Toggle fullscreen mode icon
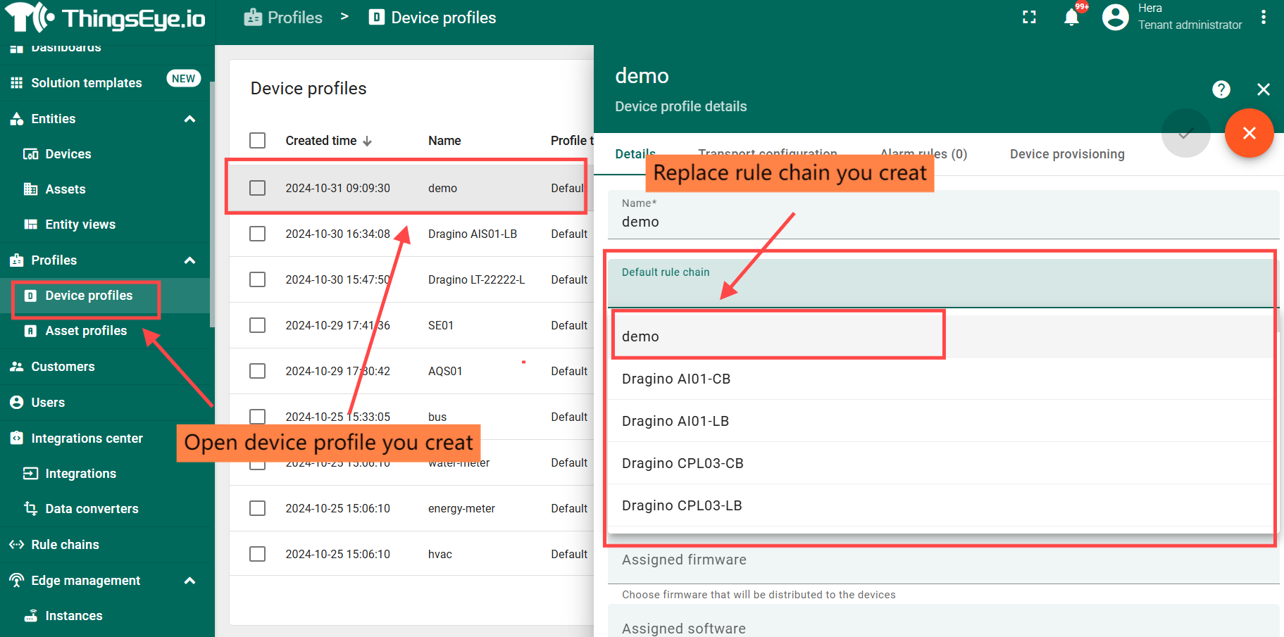Viewport: 1284px width, 637px height. coord(1029,18)
